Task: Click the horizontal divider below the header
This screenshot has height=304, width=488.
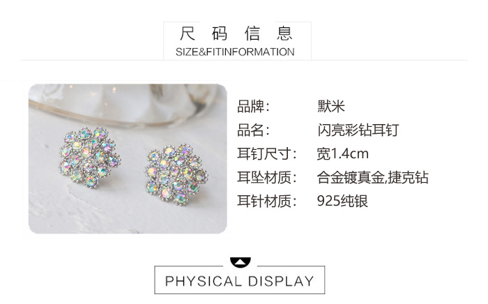Action: 244,60
